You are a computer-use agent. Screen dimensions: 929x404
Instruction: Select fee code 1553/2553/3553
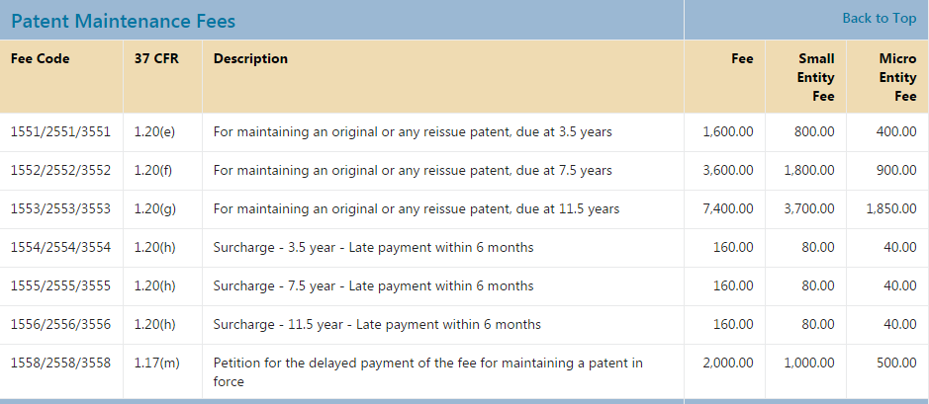(x=60, y=208)
